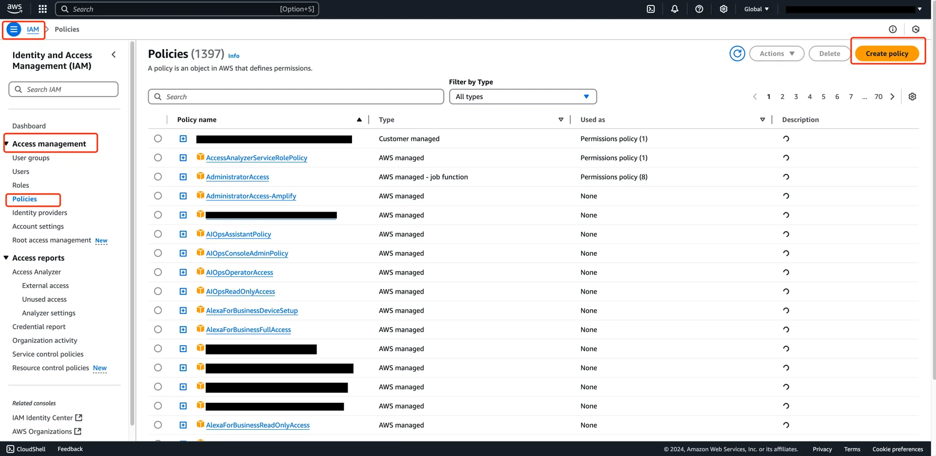Screen dimensions: 936x456
Task: Select the AIOpsOperatorAccess radio button
Action: [158, 272]
